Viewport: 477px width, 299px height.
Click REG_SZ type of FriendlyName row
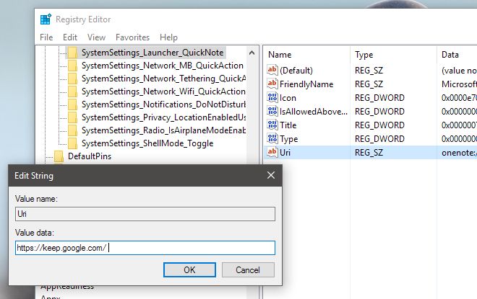point(369,84)
